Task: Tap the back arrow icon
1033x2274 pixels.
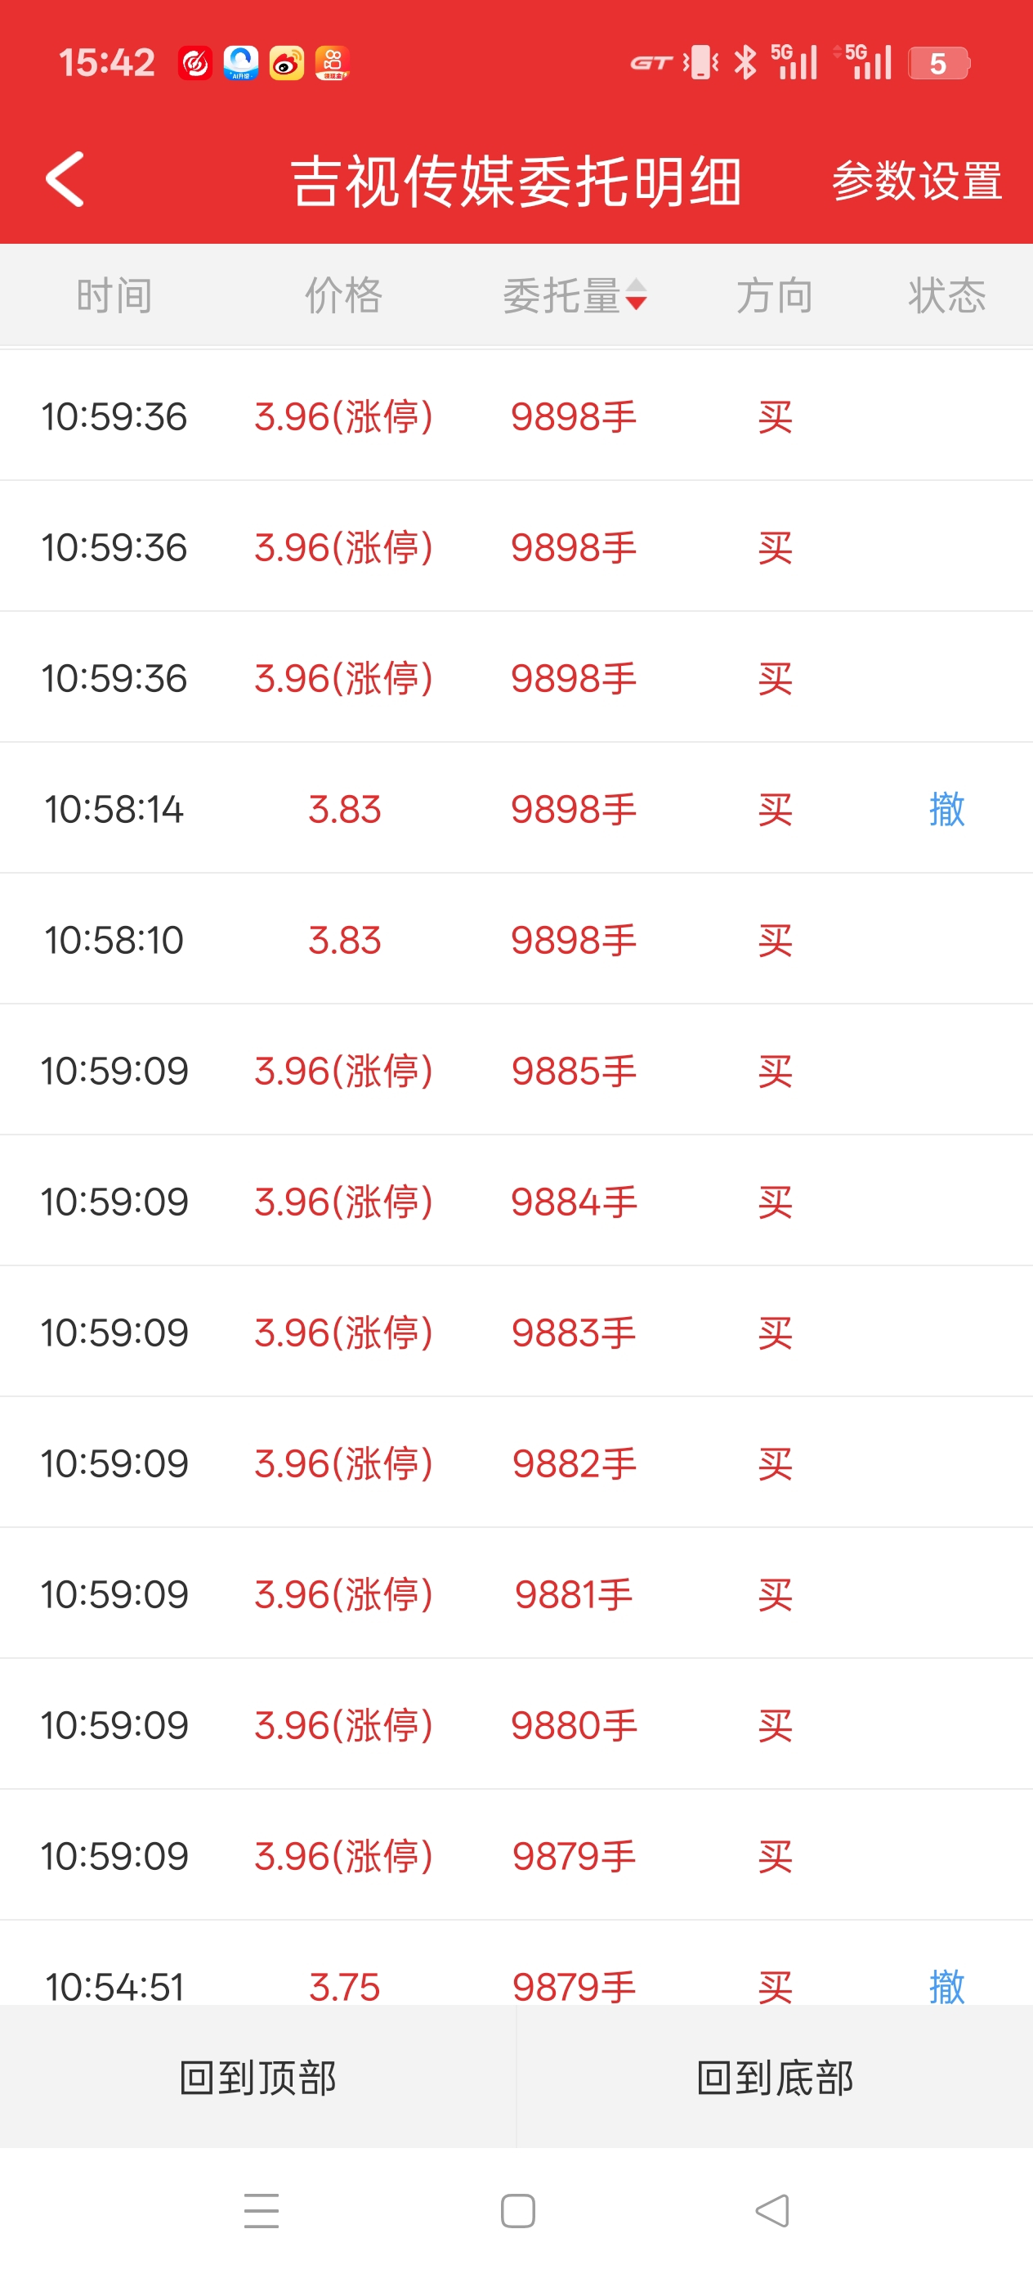Action: 65,179
